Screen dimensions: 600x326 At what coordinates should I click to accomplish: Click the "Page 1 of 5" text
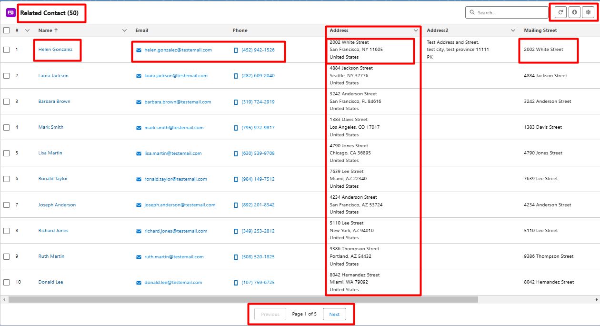(304, 314)
